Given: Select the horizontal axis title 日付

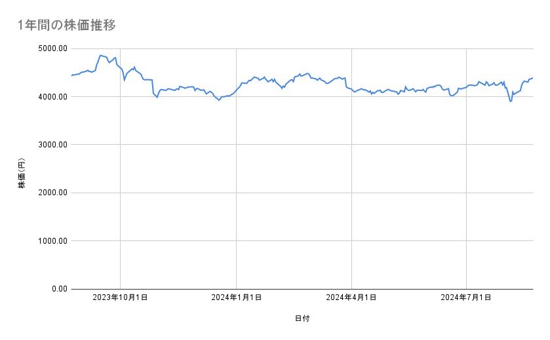Looking at the screenshot, I should [x=302, y=318].
